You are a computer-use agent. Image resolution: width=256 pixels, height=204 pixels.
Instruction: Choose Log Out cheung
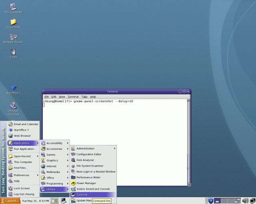point(23,194)
